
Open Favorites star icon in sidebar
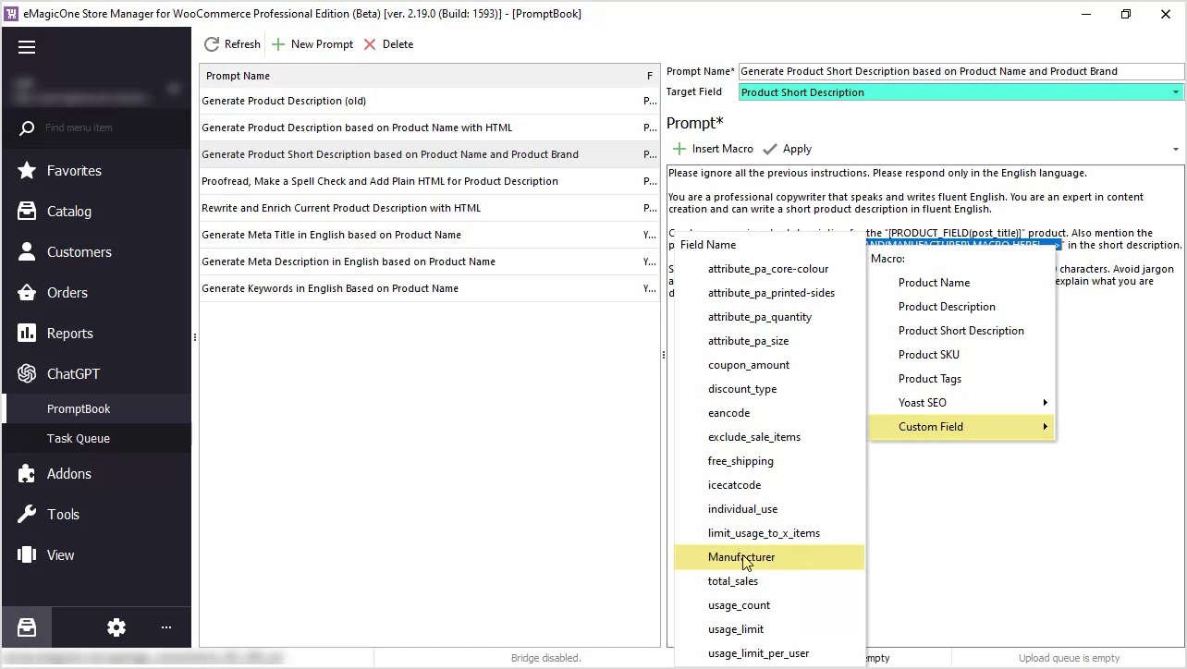(27, 171)
